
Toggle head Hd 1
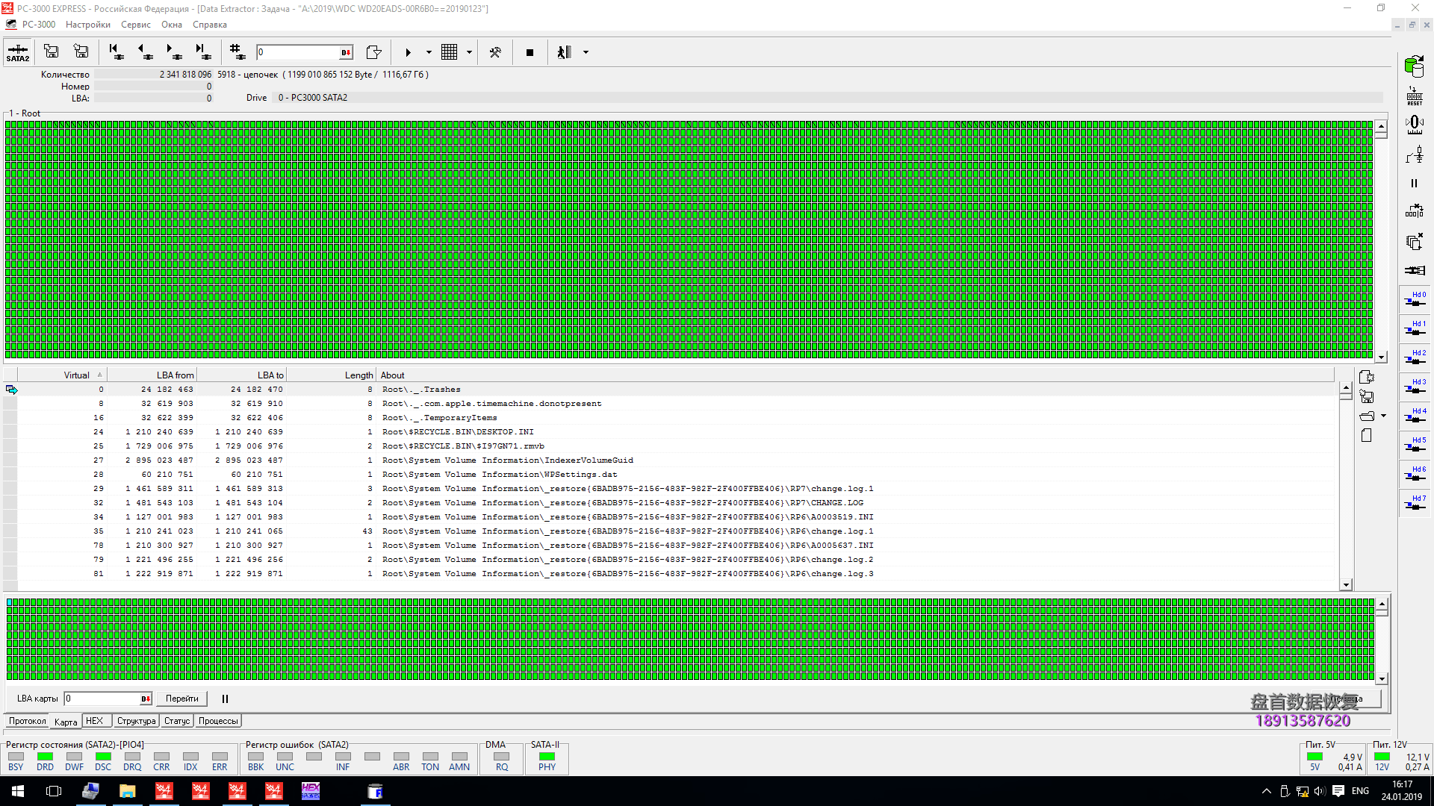pos(1415,328)
